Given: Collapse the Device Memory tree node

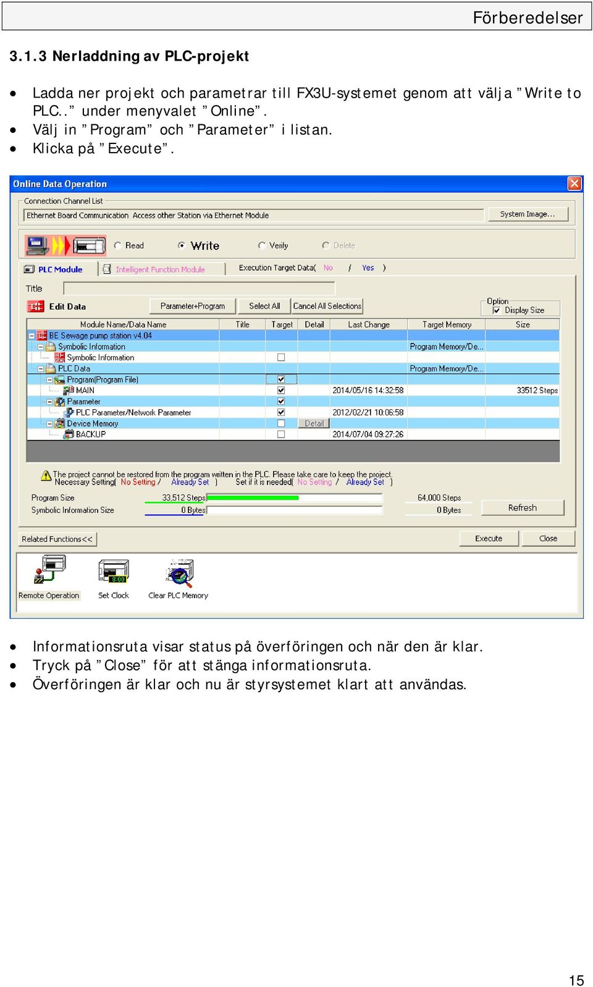Looking at the screenshot, I should pyautogui.click(x=50, y=423).
